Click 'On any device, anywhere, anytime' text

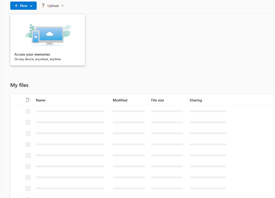pos(37,59)
